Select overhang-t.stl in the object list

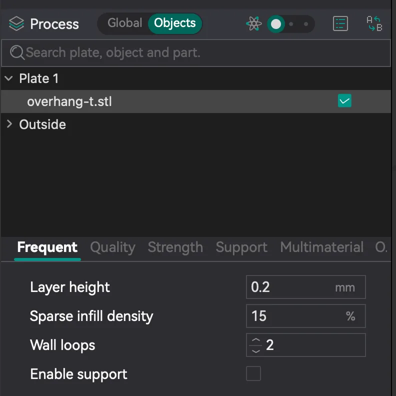coord(196,101)
